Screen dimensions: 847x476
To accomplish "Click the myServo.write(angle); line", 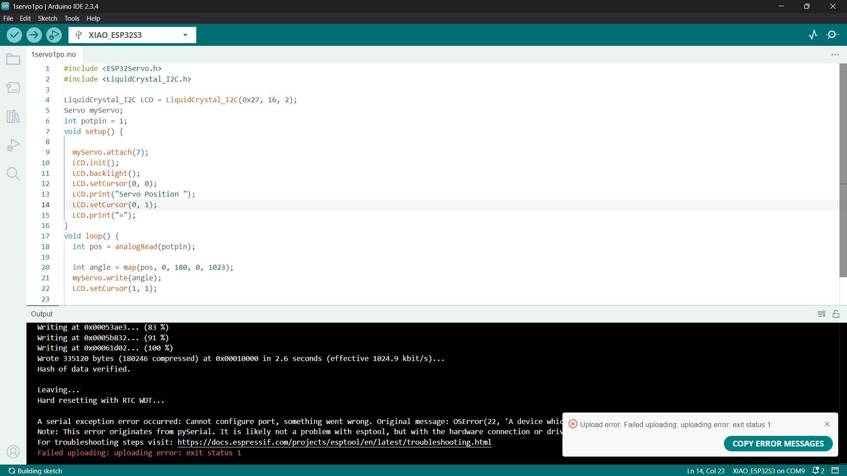I will click(117, 278).
